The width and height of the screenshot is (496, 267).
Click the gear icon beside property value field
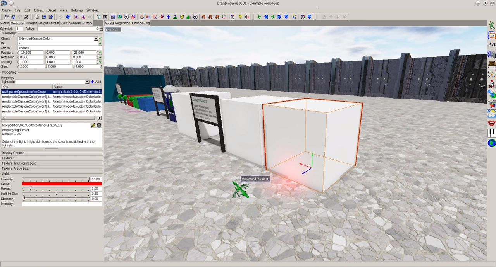coord(99,126)
